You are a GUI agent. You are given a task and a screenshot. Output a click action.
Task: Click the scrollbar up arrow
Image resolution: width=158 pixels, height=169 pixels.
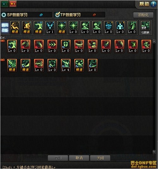tap(154, 41)
